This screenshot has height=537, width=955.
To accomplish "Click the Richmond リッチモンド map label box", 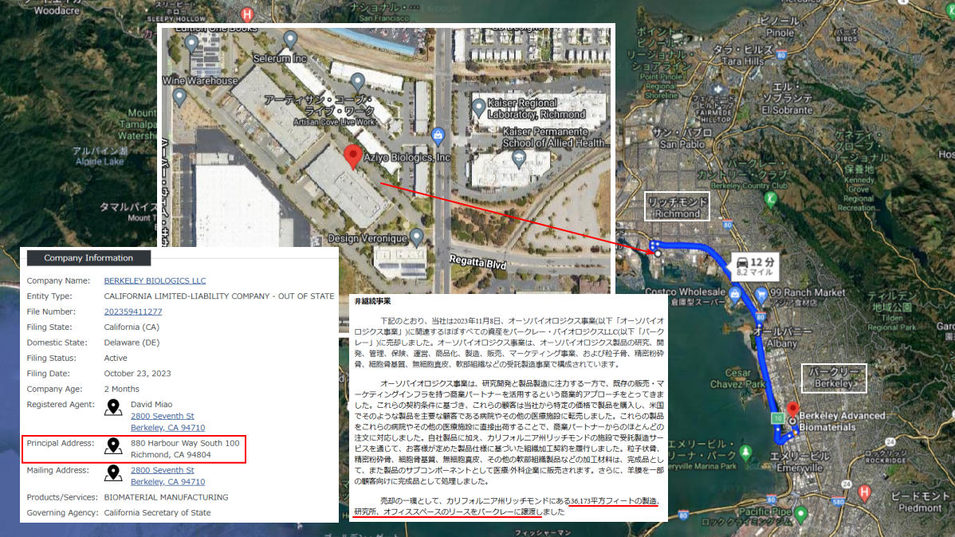I will pyautogui.click(x=676, y=206).
